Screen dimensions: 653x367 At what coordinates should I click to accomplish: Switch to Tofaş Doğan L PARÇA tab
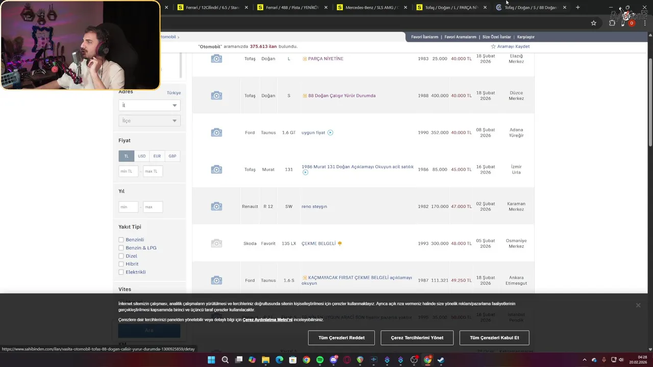(451, 8)
